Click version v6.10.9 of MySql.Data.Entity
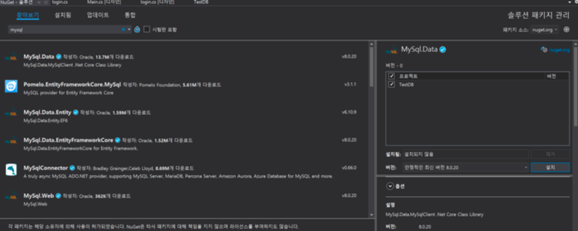This screenshot has height=231, width=578. coord(349,112)
